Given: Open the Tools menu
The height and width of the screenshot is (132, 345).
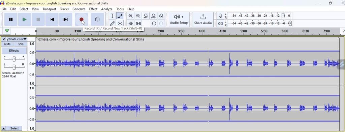Looking at the screenshot, I should pos(120,9).
